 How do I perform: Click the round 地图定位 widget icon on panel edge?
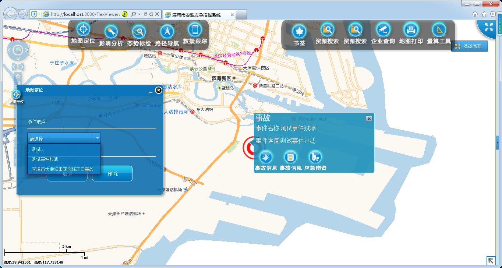(x=17, y=95)
